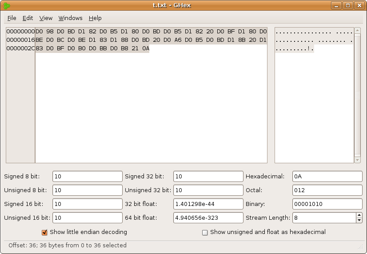Select the Binary value field
Viewport: 367px width, 254px height.
coord(327,204)
